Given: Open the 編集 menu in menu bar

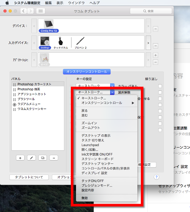Looking at the screenshot, I should pos(48,3).
